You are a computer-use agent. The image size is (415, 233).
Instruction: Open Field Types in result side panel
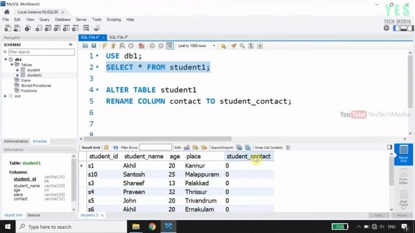403,199
